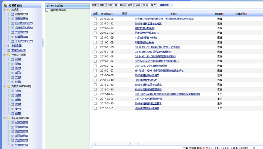Go to page 3 in pagination
The image size is (263, 149).
point(222,148)
